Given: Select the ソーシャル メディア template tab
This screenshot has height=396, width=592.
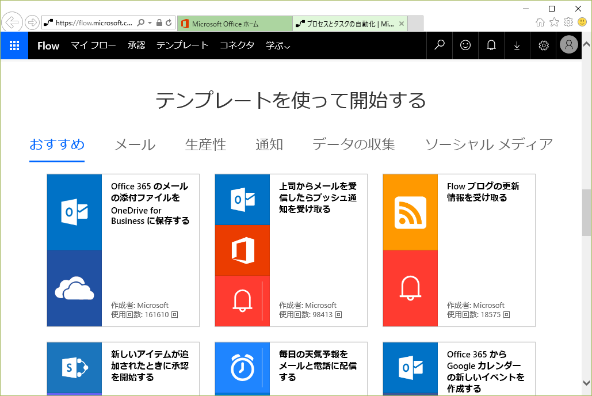Looking at the screenshot, I should click(x=489, y=144).
